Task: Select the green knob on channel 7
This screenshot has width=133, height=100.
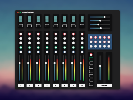Action: point(73,47)
